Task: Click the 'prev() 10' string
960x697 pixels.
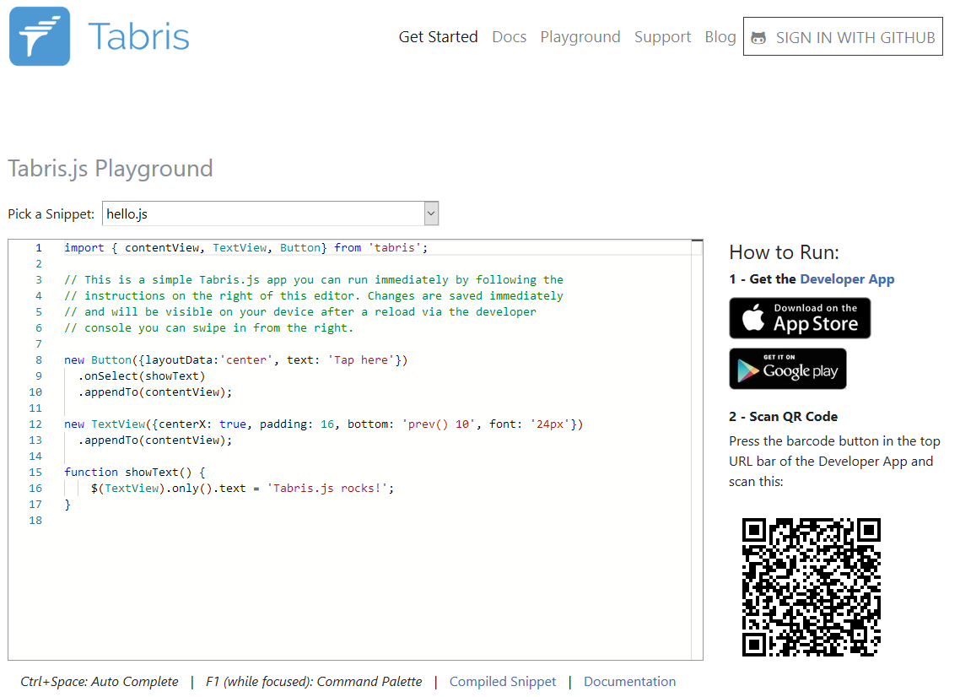Action: pyautogui.click(x=439, y=424)
